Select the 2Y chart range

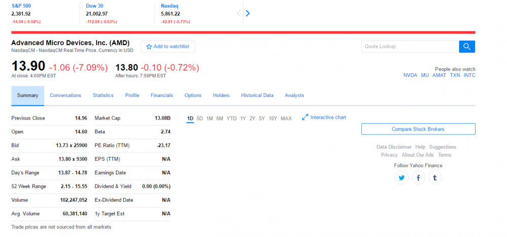coord(252,118)
